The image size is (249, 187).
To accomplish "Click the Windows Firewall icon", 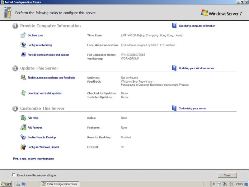I will pyautogui.click(x=23, y=147).
